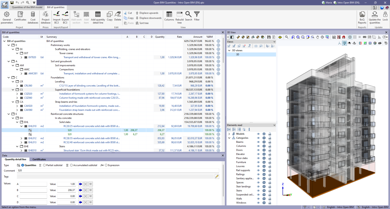
Task: Toggle the lock on the Doors category
Action: pos(269,150)
